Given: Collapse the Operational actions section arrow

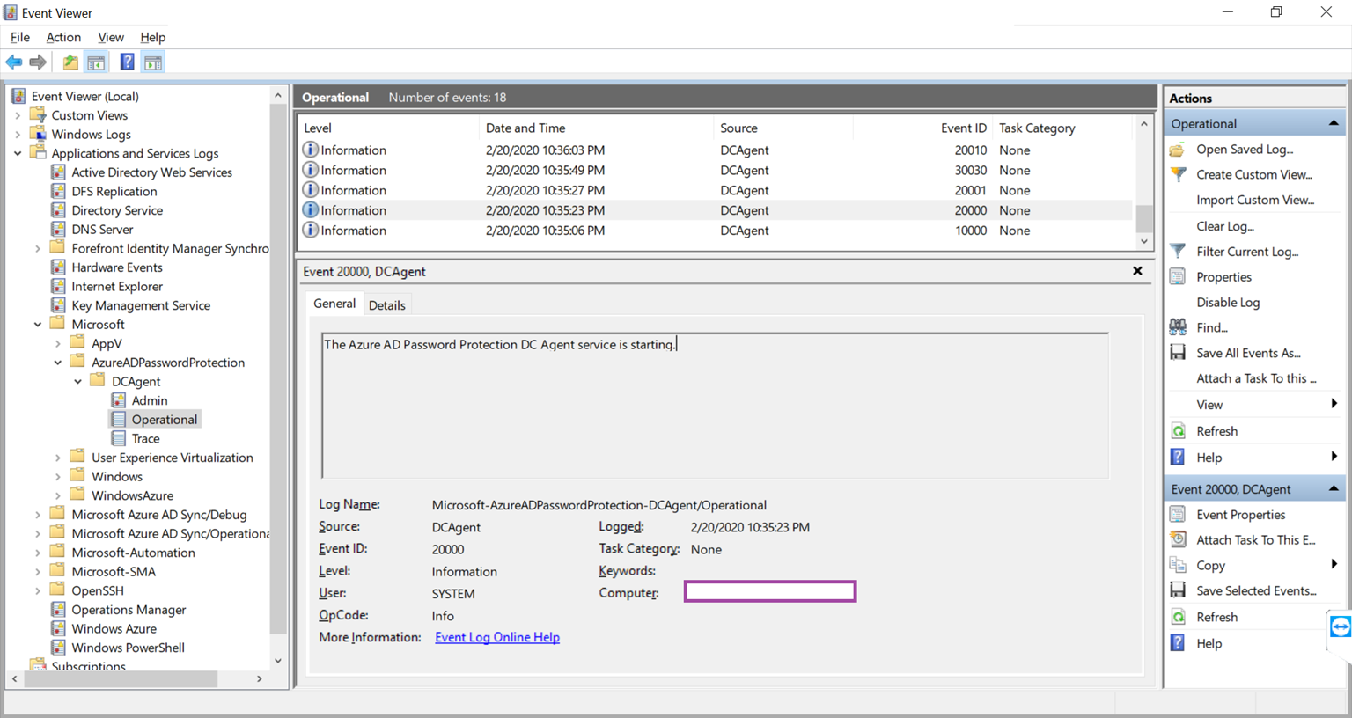Looking at the screenshot, I should tap(1334, 124).
